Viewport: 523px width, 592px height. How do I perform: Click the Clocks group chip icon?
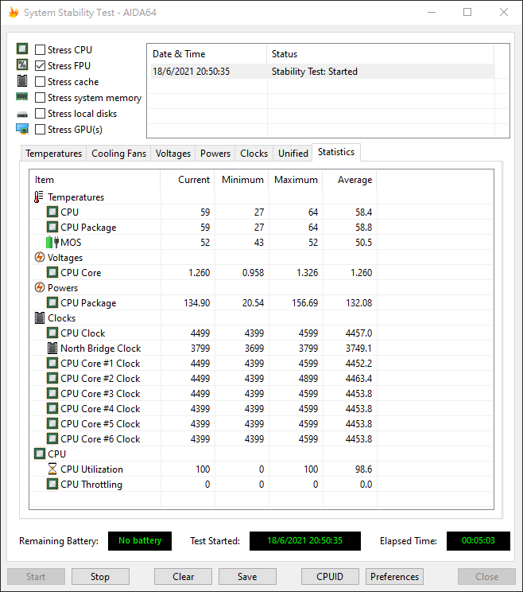click(40, 318)
